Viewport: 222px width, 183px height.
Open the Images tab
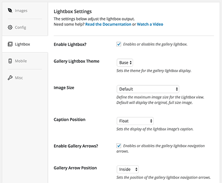tap(21, 11)
